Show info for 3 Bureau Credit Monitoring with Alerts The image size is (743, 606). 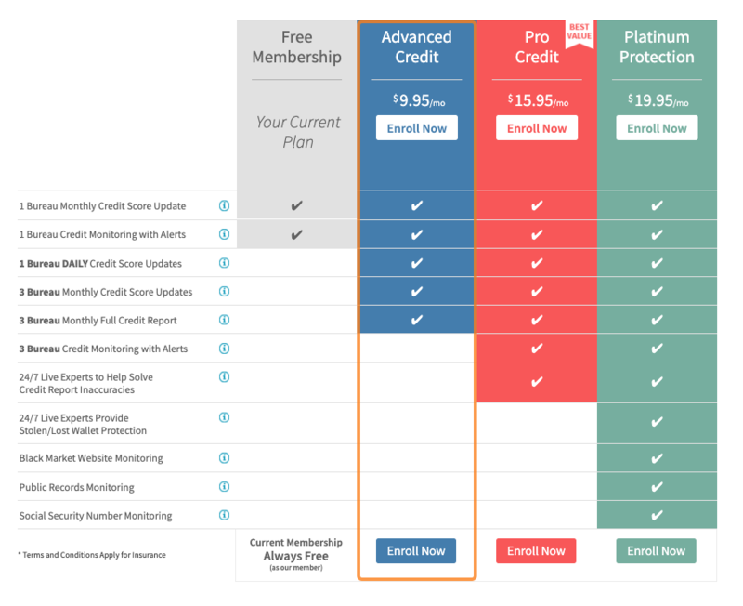pos(224,349)
